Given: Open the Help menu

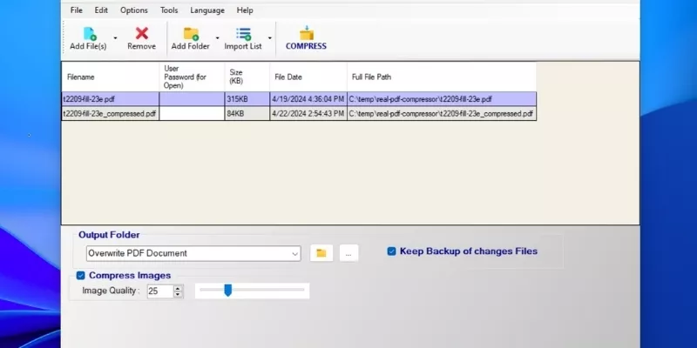Looking at the screenshot, I should pos(245,10).
